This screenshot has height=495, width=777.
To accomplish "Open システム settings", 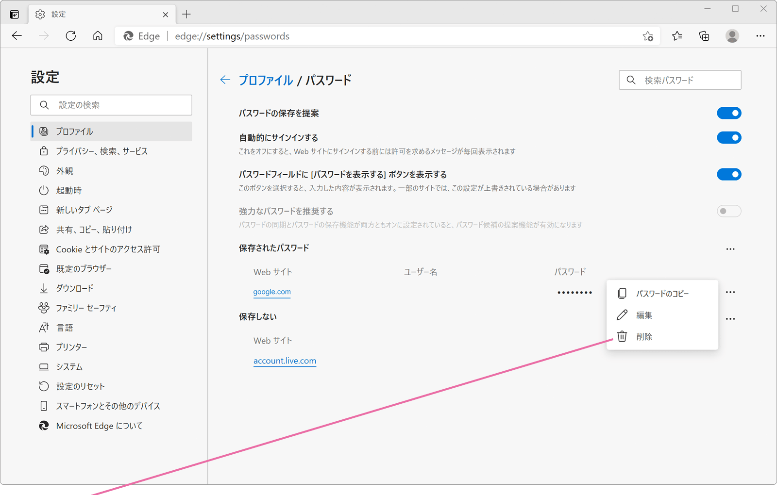I will coord(111,366).
